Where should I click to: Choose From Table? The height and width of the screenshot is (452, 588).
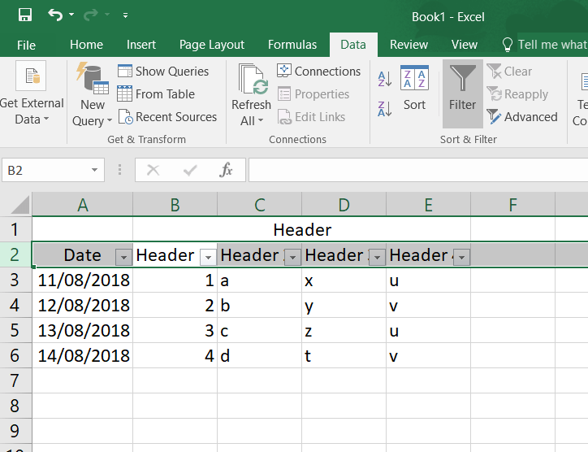[x=156, y=93]
